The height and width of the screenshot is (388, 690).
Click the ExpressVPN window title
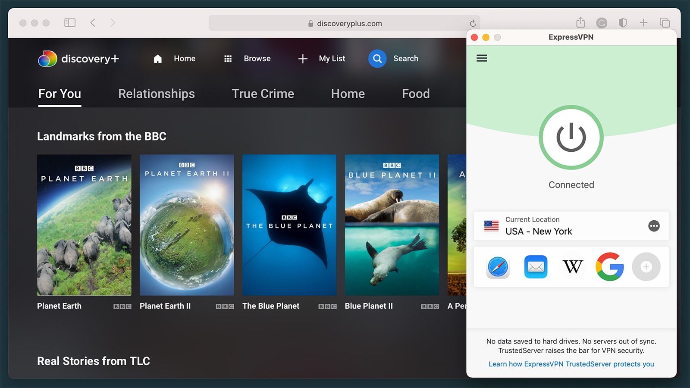point(571,37)
